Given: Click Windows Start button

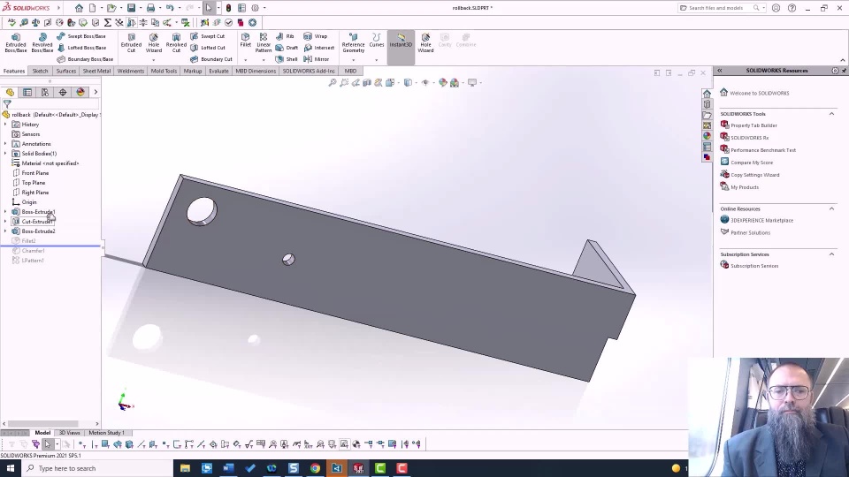Looking at the screenshot, I should pyautogui.click(x=11, y=468).
